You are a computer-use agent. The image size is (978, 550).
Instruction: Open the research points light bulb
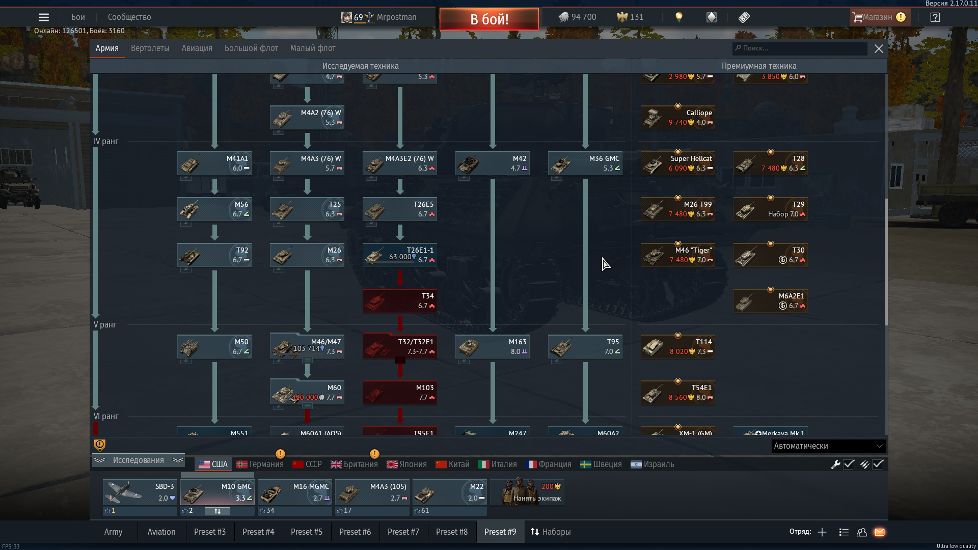(678, 17)
